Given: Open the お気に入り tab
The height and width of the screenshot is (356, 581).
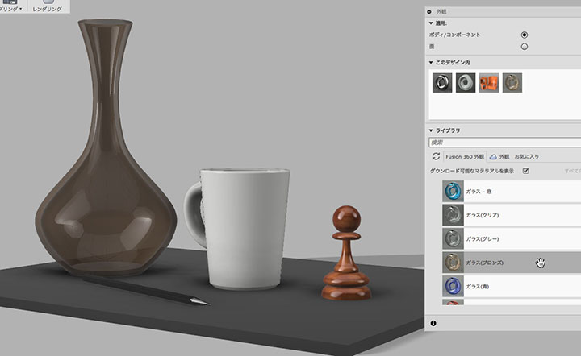Looking at the screenshot, I should 526,157.
